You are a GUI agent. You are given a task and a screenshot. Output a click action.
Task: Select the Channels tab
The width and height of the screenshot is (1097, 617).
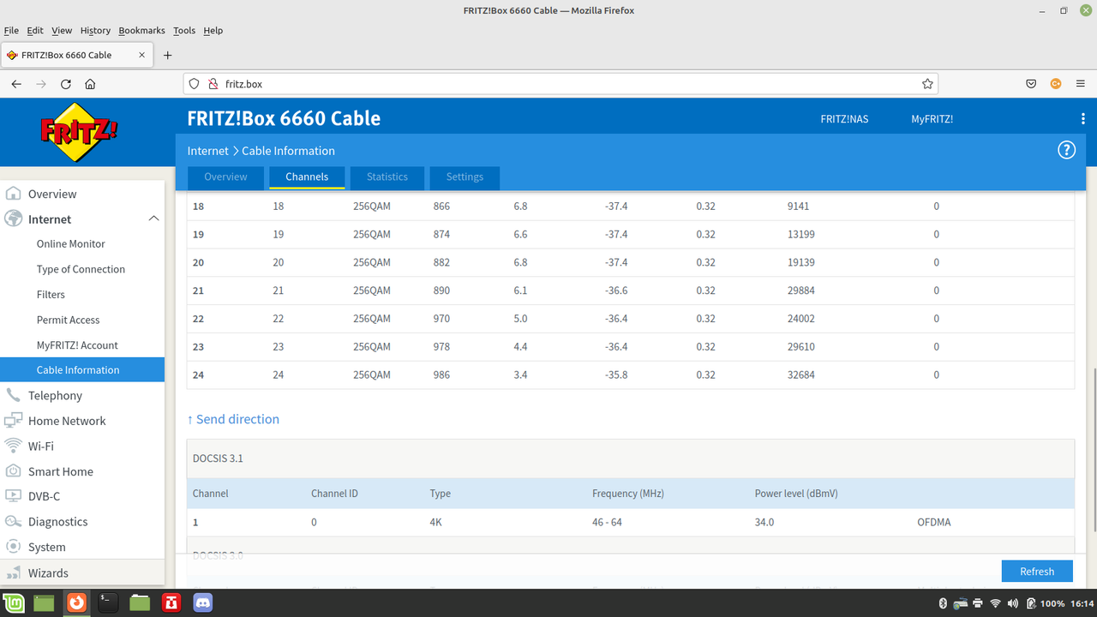click(x=307, y=177)
